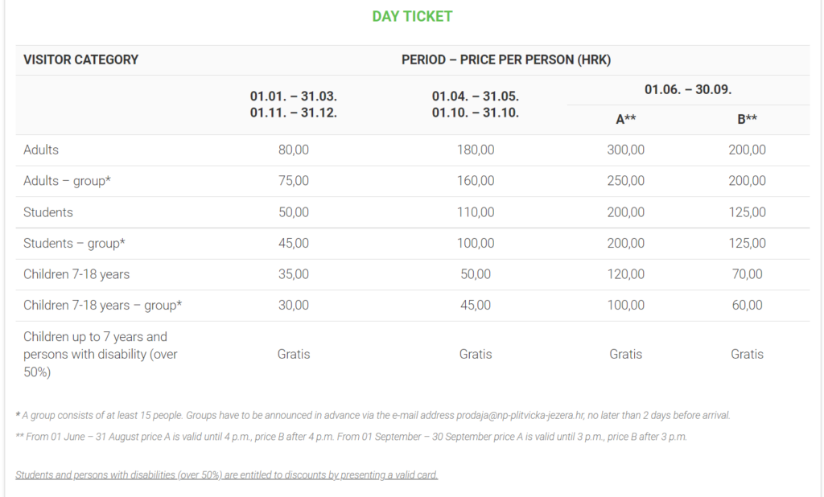Select the Students – group* 45,00 price
Viewport: 824px width, 497px height.
point(293,243)
